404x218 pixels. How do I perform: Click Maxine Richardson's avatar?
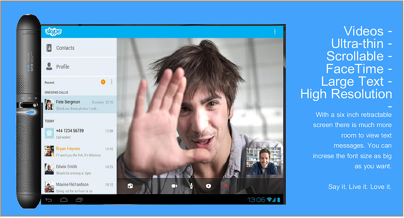point(49,187)
